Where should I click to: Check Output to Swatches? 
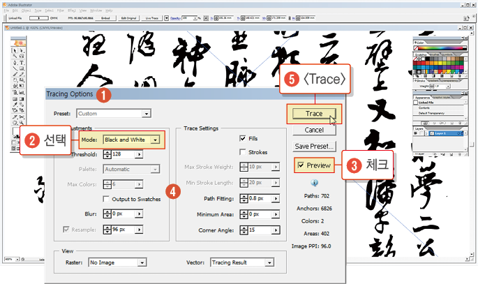[106, 199]
